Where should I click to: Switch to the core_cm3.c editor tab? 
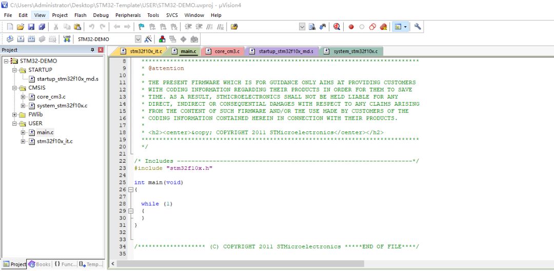pyautogui.click(x=223, y=52)
